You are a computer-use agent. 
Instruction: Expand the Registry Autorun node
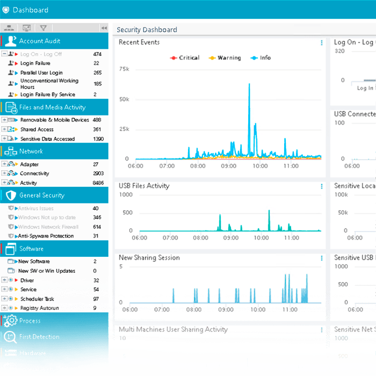click(x=4, y=308)
